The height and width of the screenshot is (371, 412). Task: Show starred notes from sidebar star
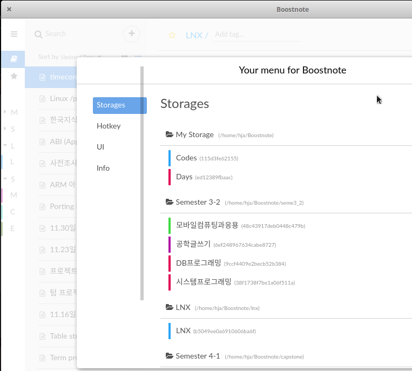click(14, 76)
